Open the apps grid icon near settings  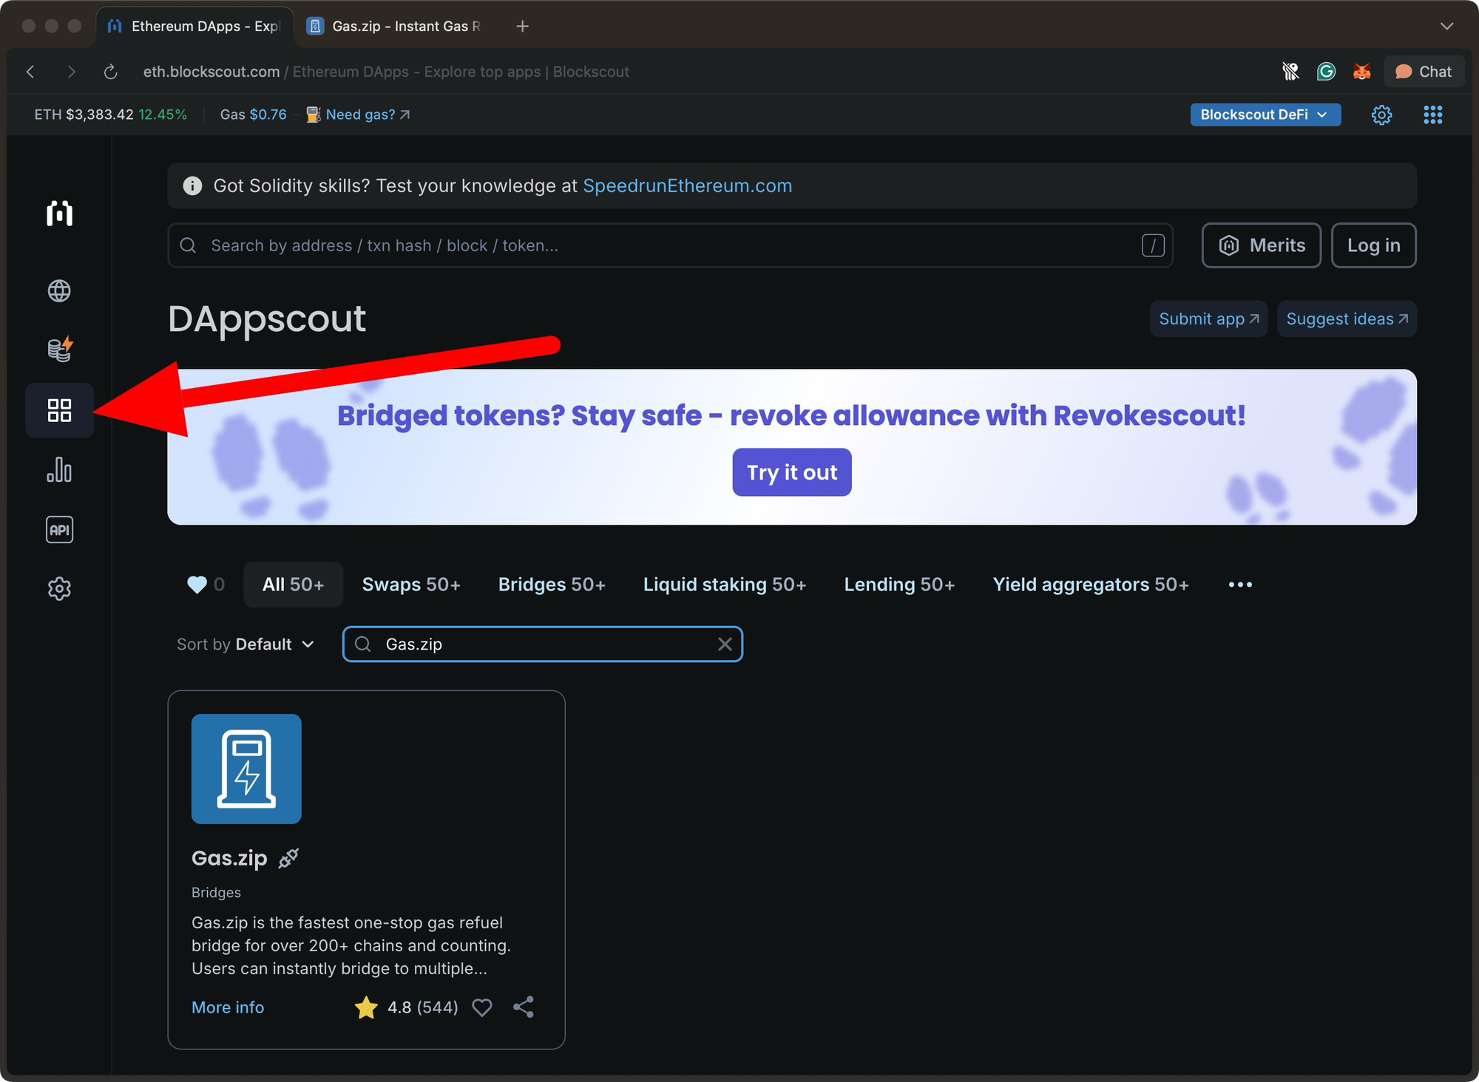(1433, 115)
